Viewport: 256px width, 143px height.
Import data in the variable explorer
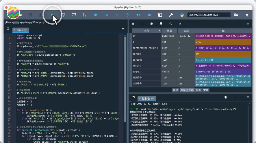pyautogui.click(x=133, y=24)
